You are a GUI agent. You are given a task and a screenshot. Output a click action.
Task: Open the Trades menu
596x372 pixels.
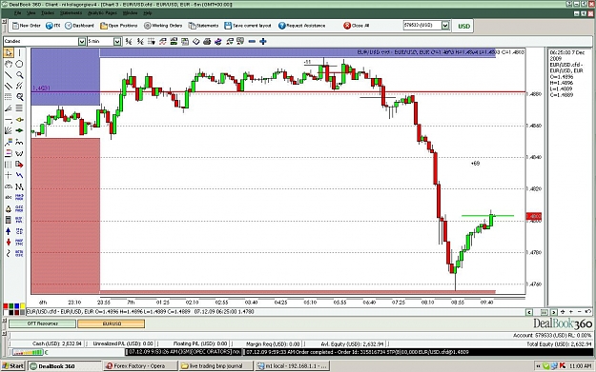48,13
